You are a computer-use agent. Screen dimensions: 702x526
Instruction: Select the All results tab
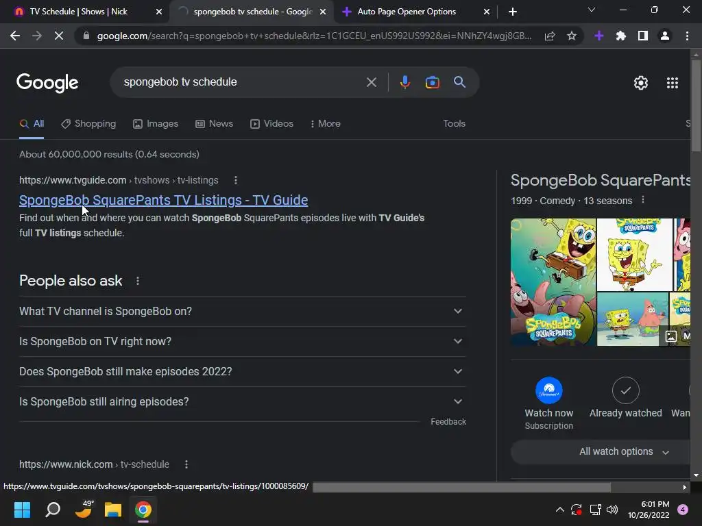(x=32, y=124)
